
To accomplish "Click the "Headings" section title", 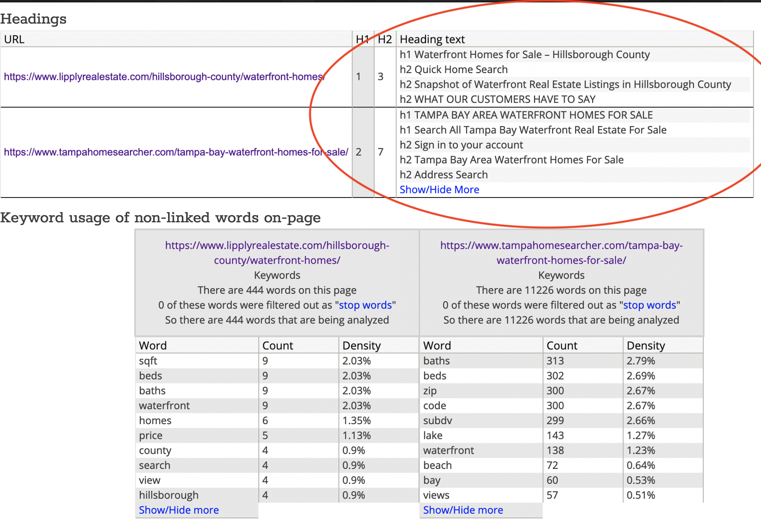I will point(33,19).
